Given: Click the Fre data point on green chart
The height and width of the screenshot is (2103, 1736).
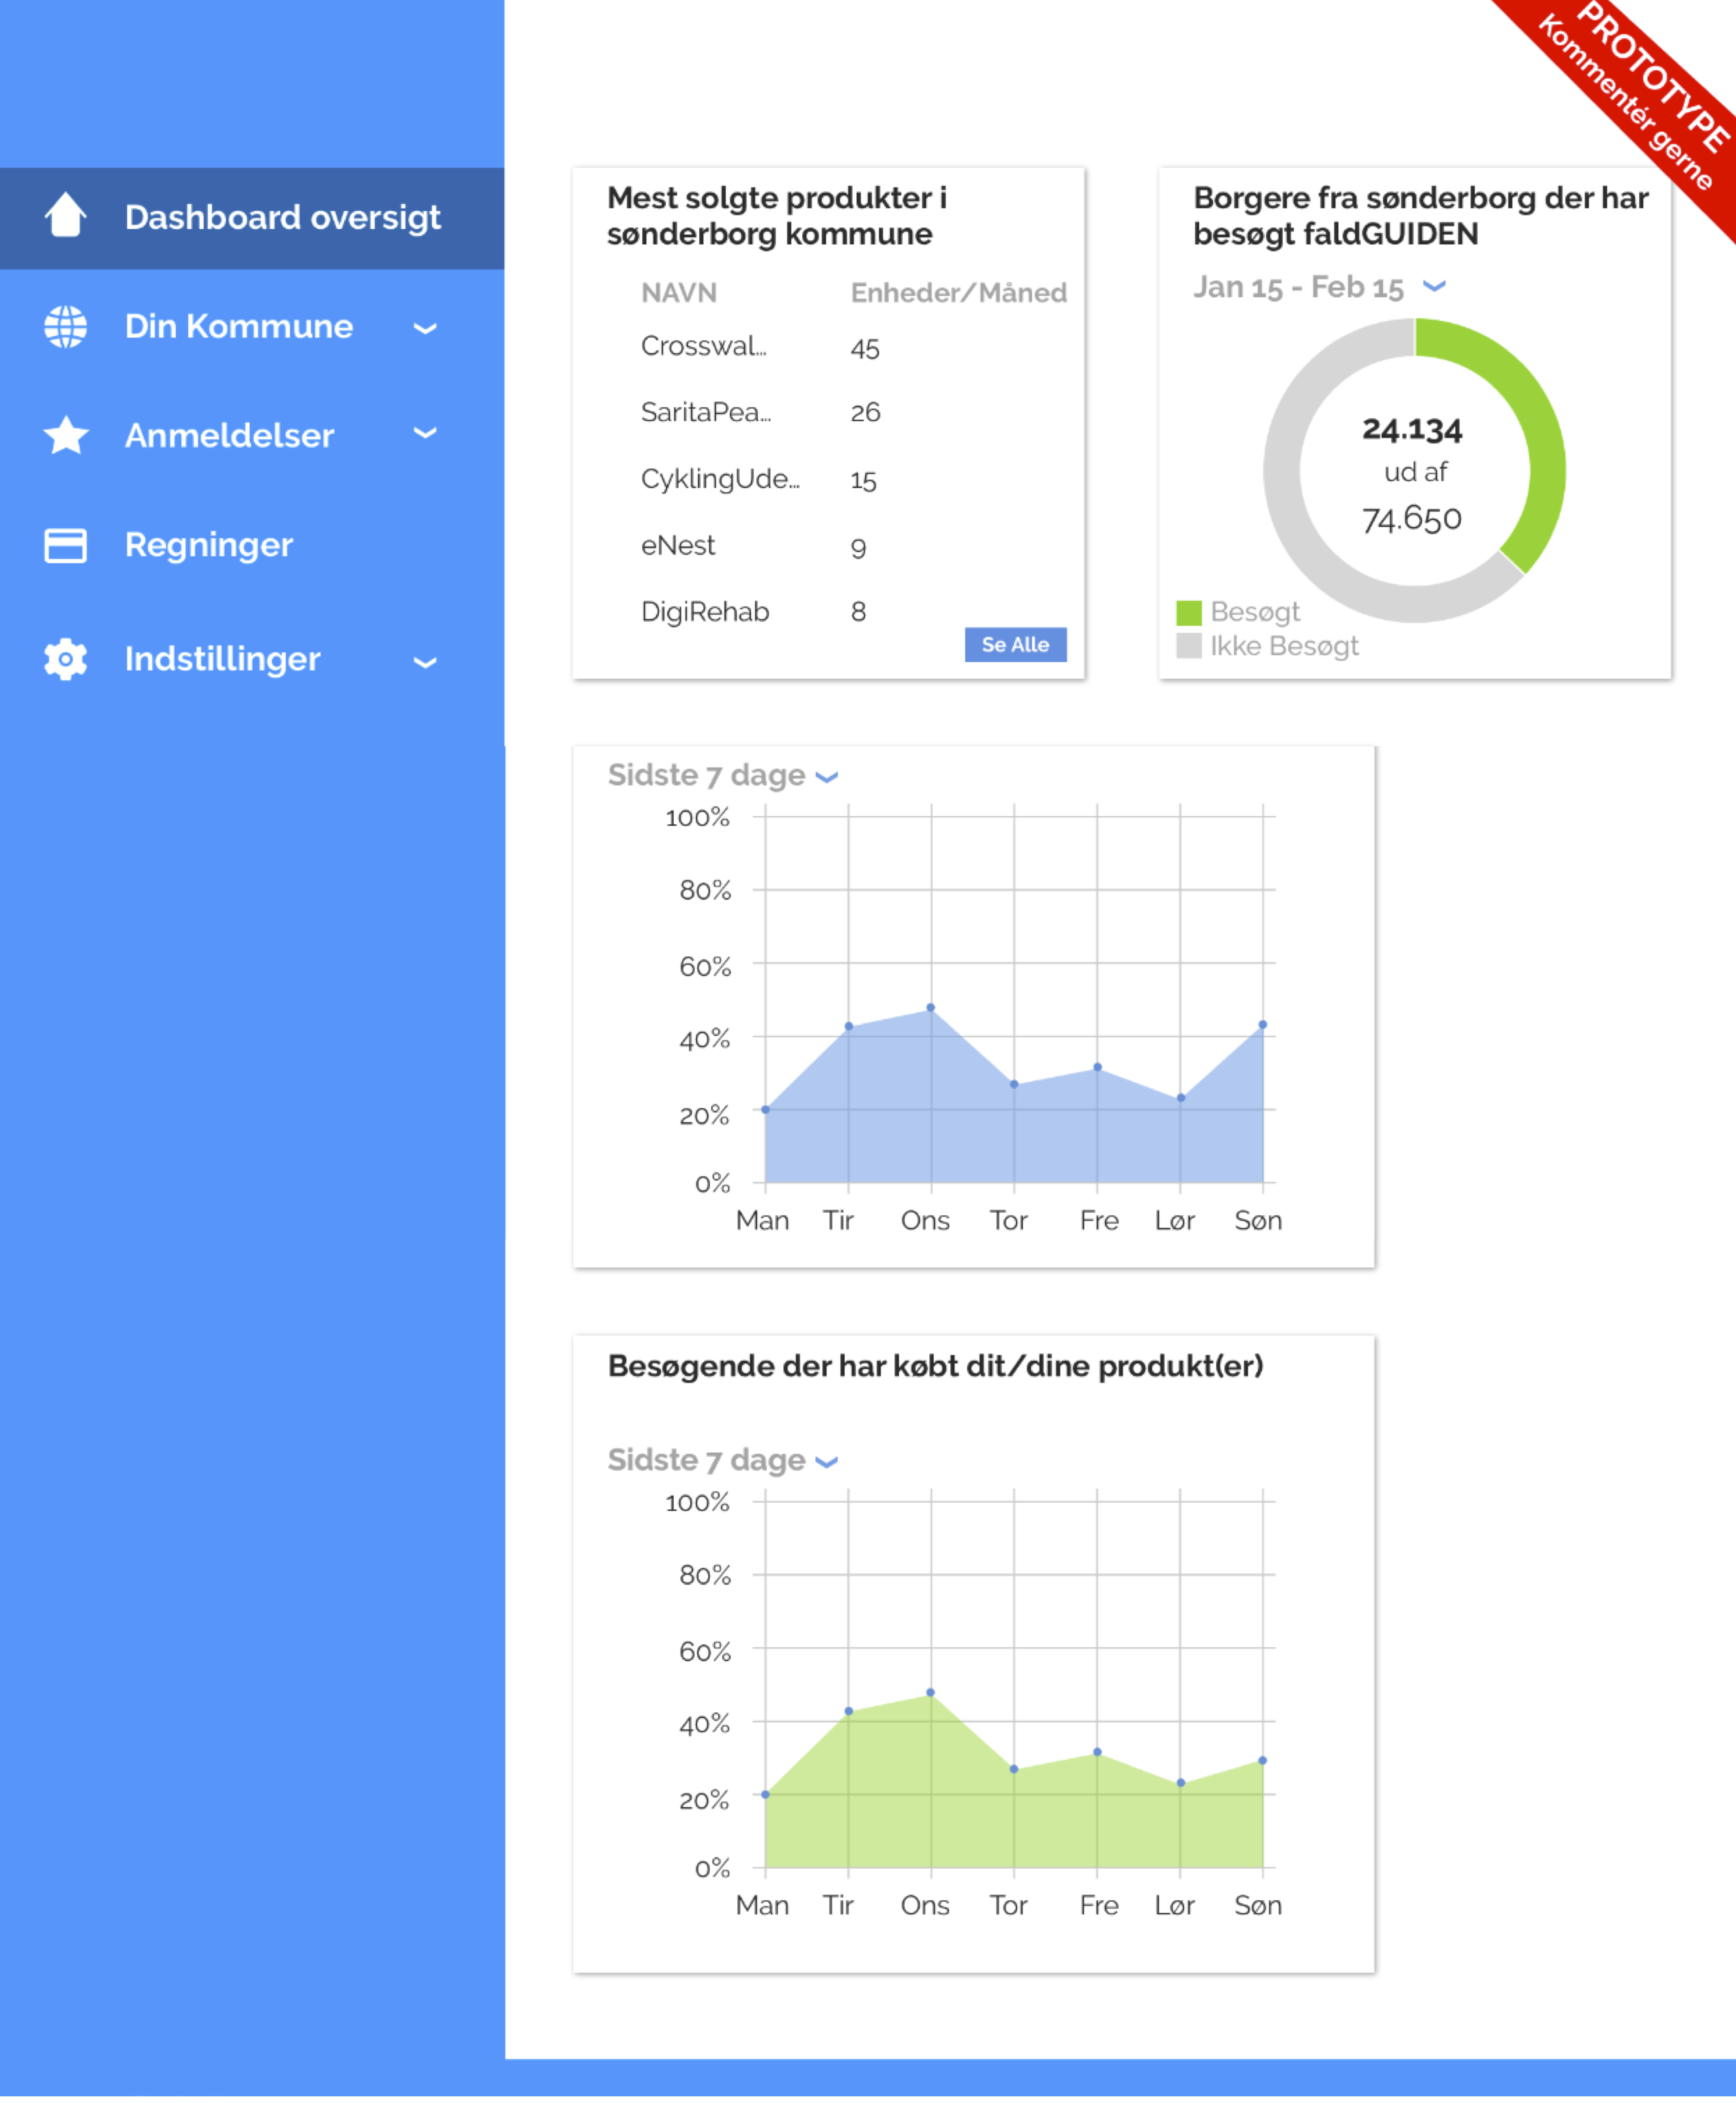Looking at the screenshot, I should point(1097,1752).
